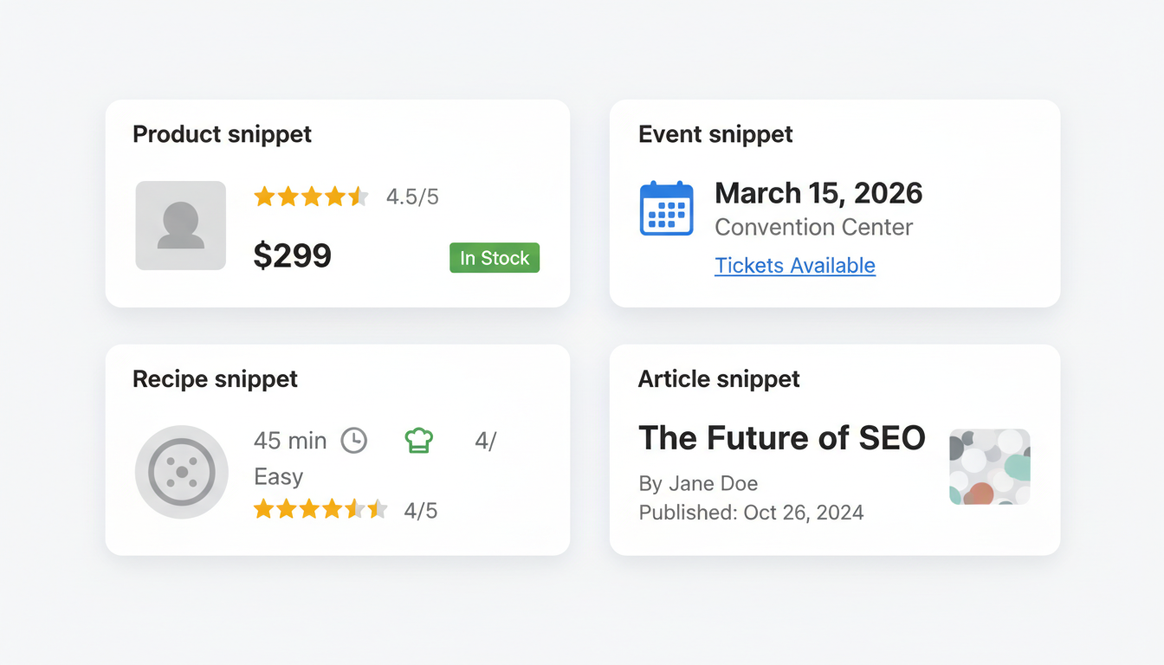1164x665 pixels.
Task: Click the first star in product rating
Action: coord(264,197)
